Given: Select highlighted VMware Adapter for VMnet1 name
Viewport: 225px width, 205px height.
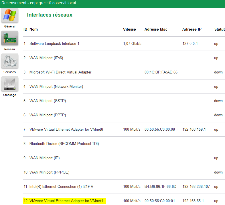Looking at the screenshot, I should 66,201.
